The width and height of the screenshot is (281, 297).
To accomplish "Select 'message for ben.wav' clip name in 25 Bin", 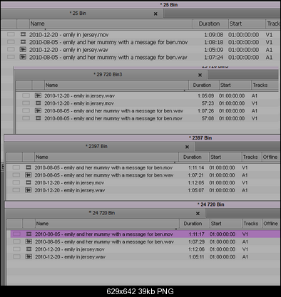I will (x=108, y=58).
